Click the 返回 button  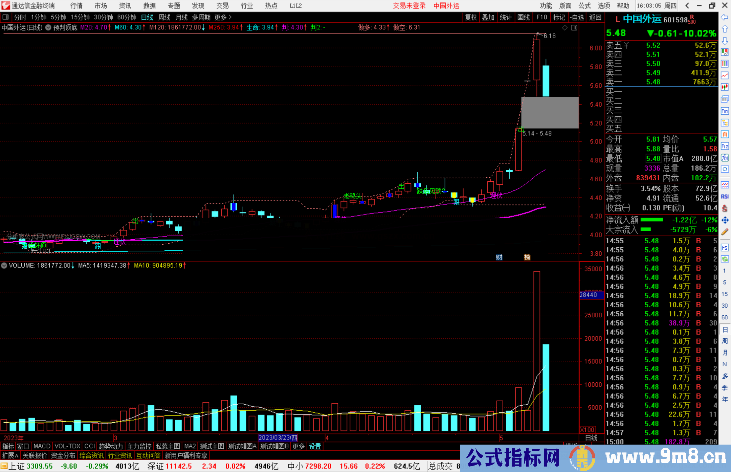tap(595, 17)
